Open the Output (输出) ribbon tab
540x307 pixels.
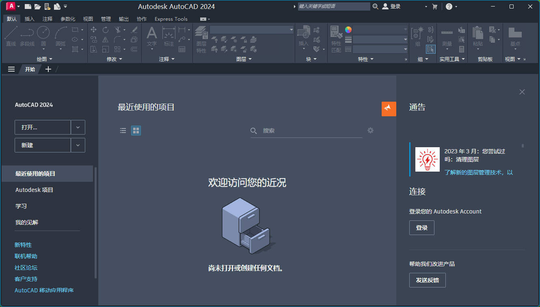(124, 19)
